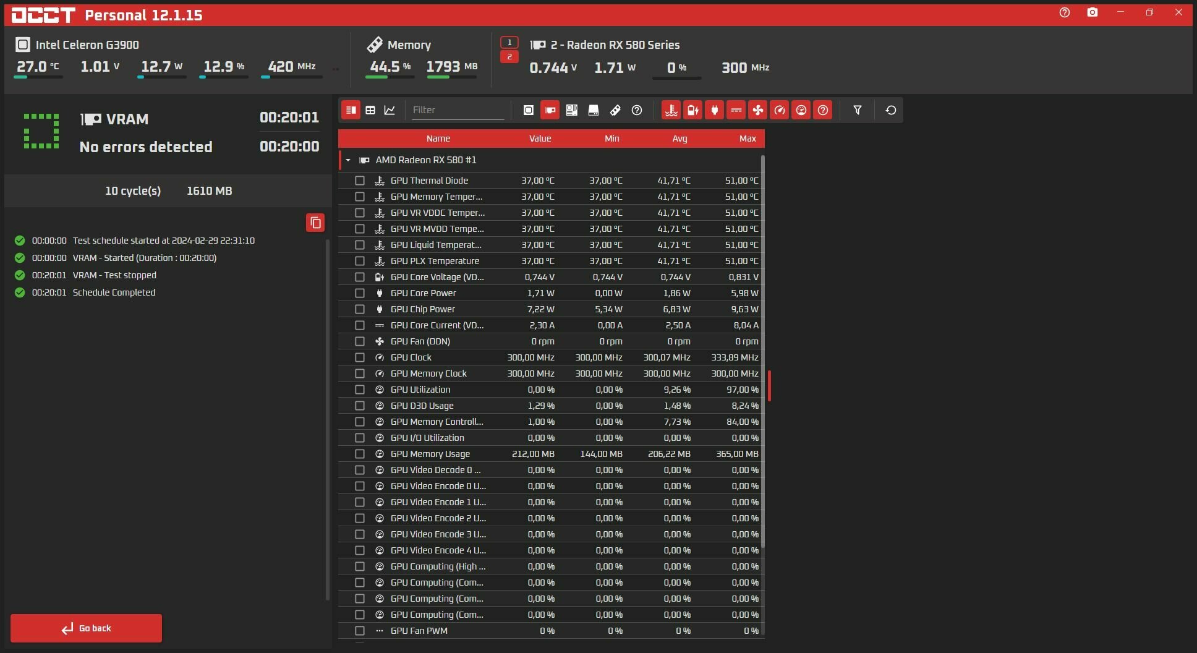
Task: Filter by unknown hardware question icon
Action: (637, 110)
